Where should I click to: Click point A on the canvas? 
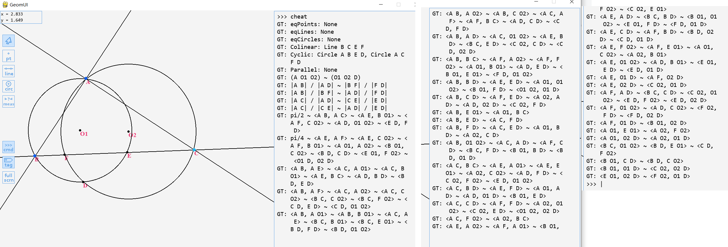[x=86, y=78]
